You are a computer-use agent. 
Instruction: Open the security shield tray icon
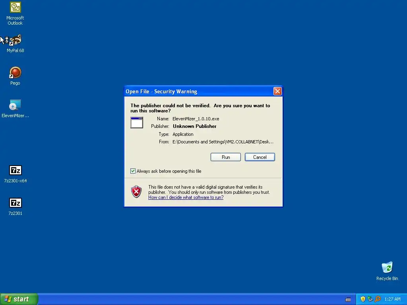pyautogui.click(x=363, y=299)
